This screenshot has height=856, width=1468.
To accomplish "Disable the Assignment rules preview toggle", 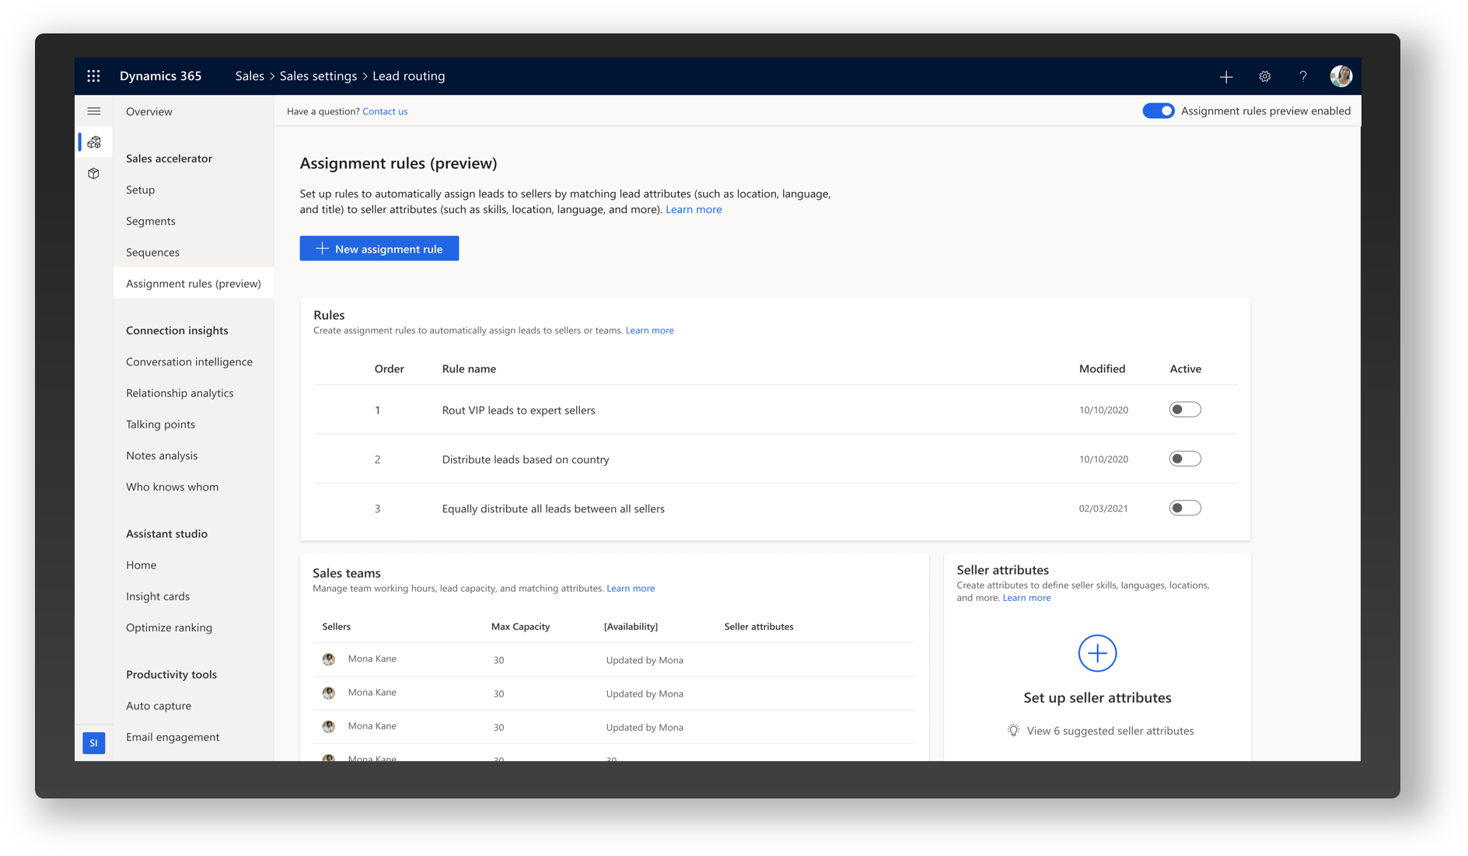I will [1158, 111].
